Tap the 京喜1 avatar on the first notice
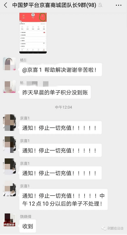 coord(9,123)
